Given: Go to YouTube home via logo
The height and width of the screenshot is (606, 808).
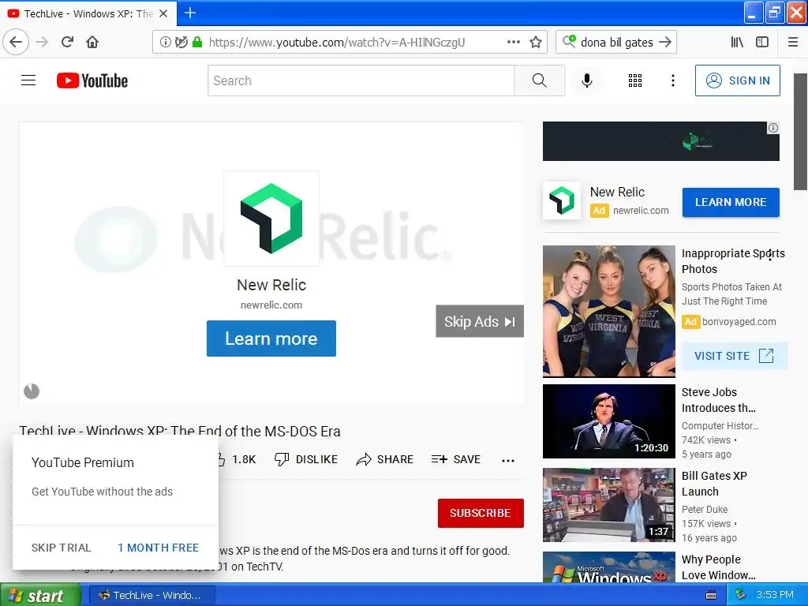Looking at the screenshot, I should pos(92,80).
